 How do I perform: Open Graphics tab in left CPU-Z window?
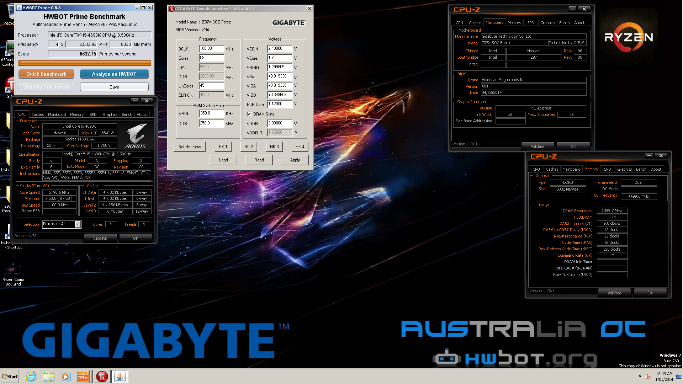tap(110, 114)
